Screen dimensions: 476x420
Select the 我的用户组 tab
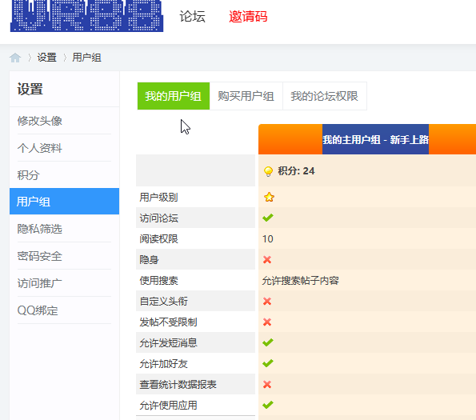pyautogui.click(x=174, y=96)
